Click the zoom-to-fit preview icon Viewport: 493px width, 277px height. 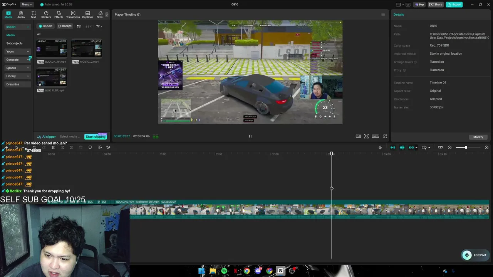click(x=366, y=136)
